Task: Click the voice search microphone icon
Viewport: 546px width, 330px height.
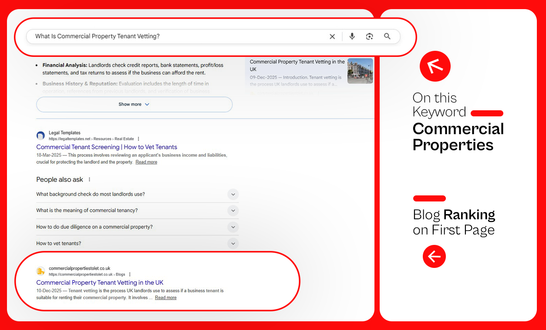Action: click(x=352, y=36)
